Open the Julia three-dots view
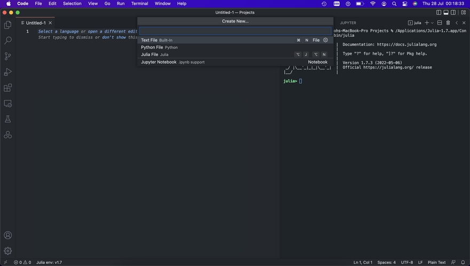The image size is (470, 266). (8, 135)
